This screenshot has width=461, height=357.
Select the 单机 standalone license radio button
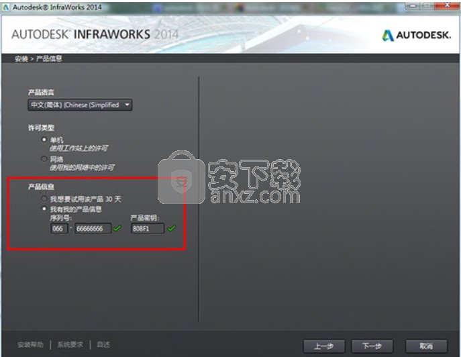coord(44,140)
